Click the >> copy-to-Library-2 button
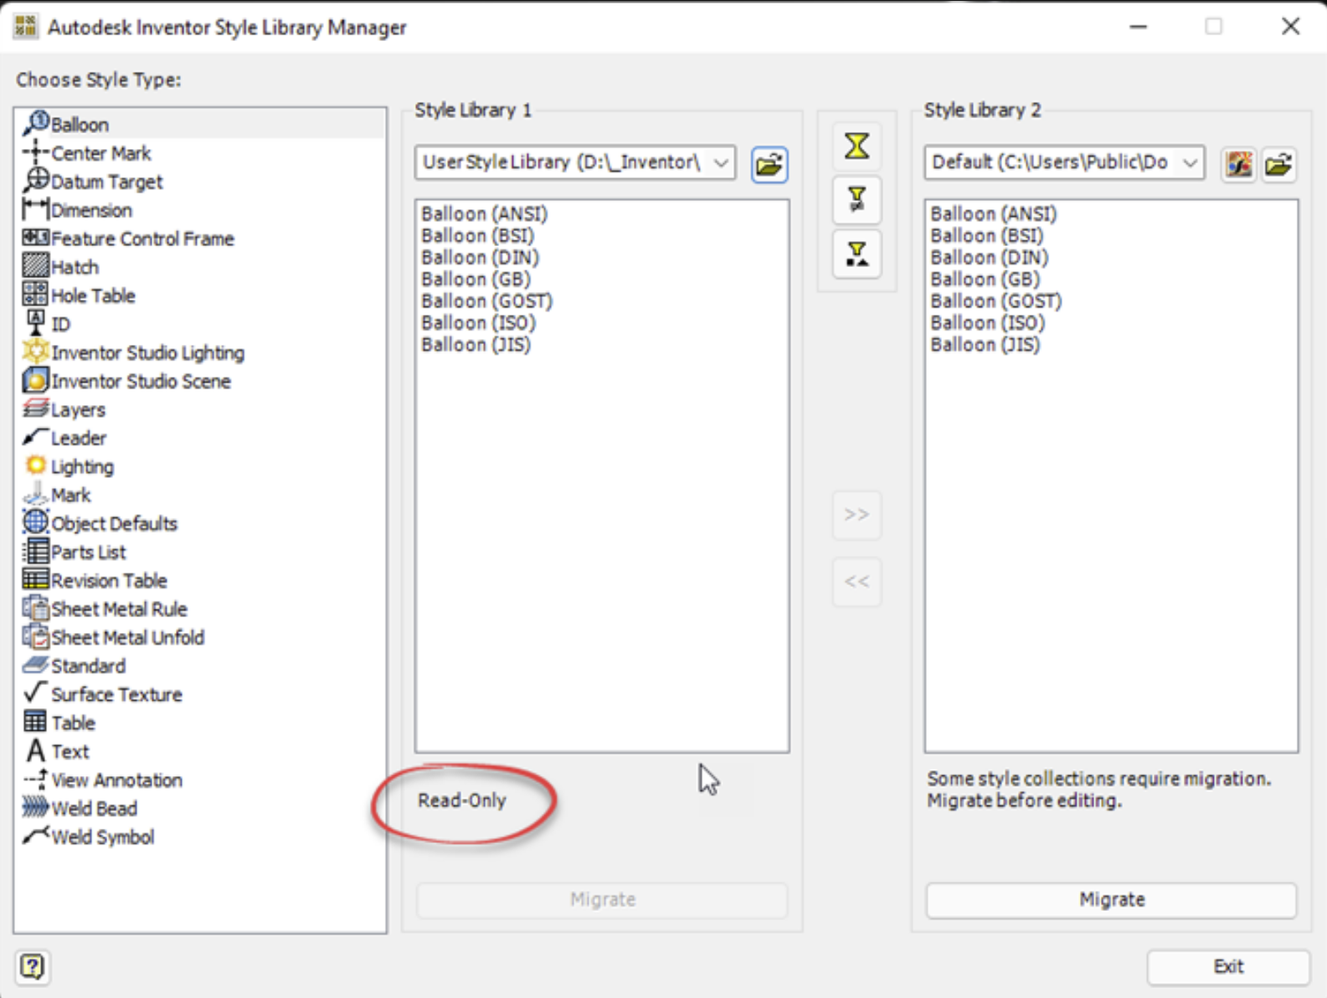Image resolution: width=1327 pixels, height=998 pixels. click(856, 514)
